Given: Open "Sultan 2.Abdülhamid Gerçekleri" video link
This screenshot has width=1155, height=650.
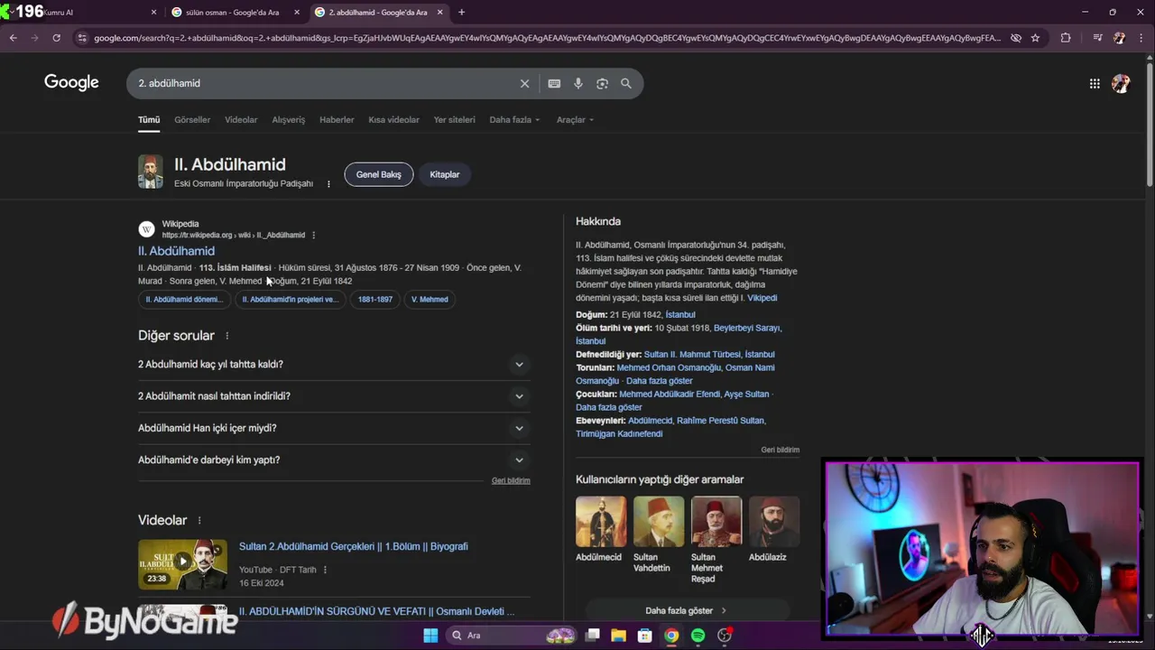Looking at the screenshot, I should [354, 546].
